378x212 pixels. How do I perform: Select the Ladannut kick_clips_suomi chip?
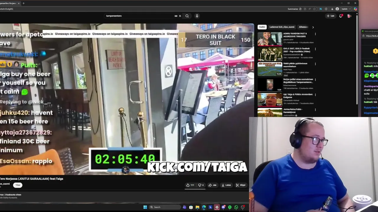tap(282, 27)
